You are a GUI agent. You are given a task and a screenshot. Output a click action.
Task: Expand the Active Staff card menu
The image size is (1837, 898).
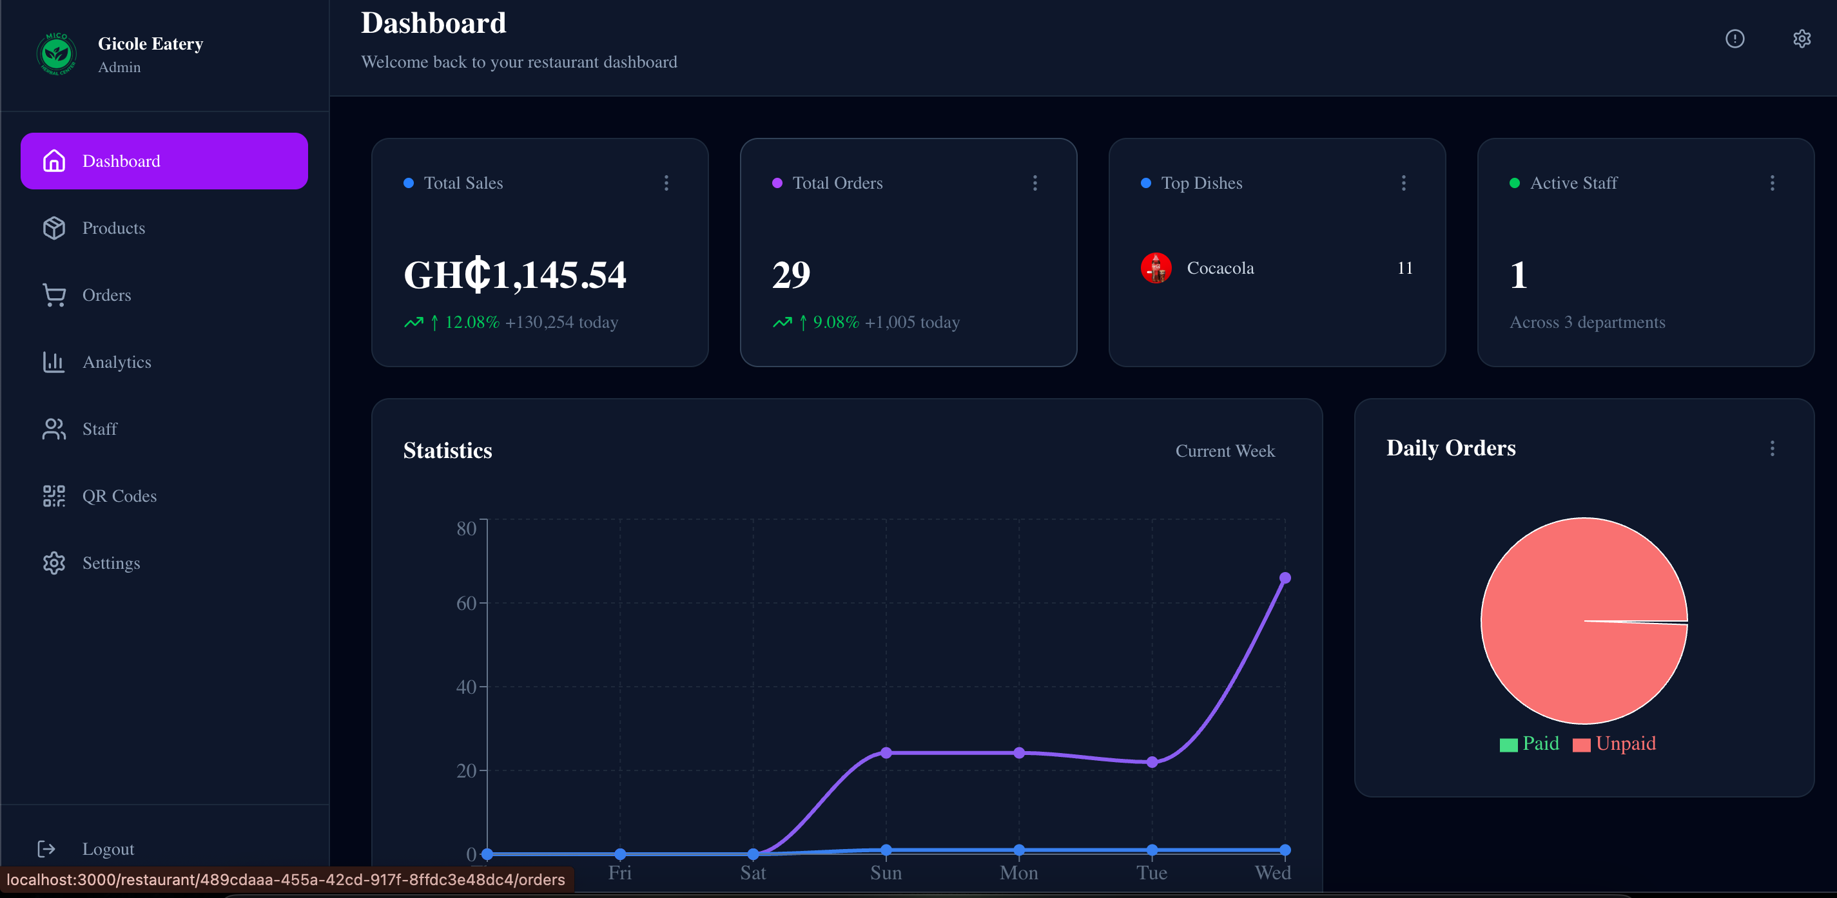1772,183
